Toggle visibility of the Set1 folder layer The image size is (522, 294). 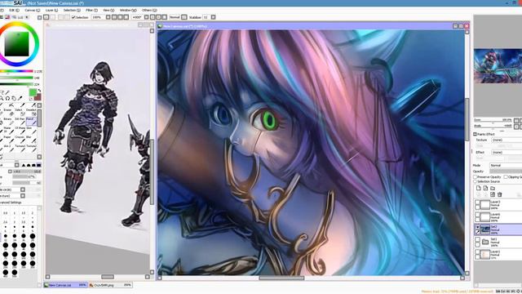(x=477, y=239)
